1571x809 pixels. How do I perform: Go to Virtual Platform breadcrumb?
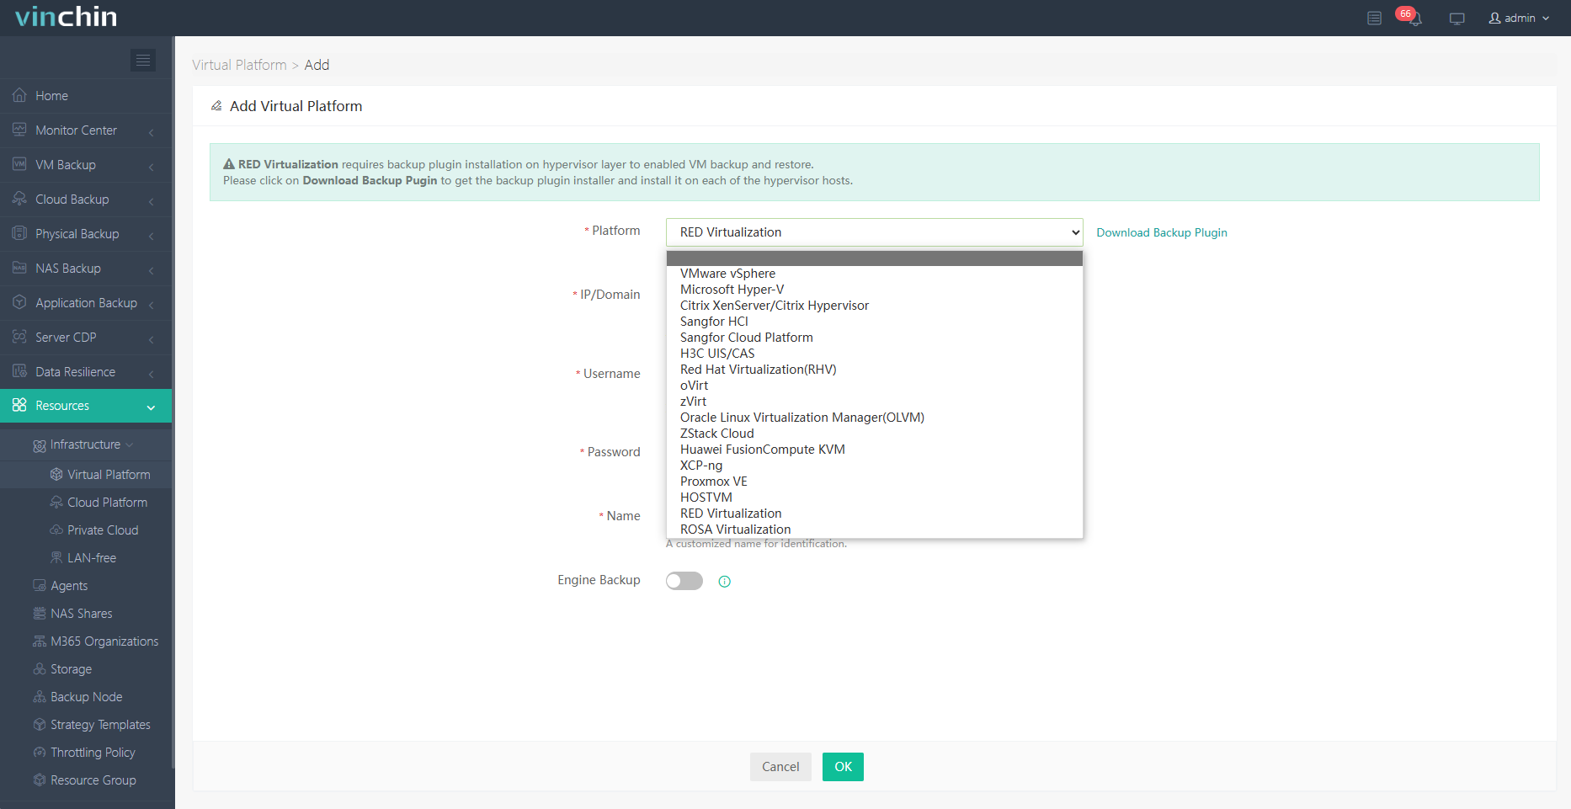tap(239, 65)
